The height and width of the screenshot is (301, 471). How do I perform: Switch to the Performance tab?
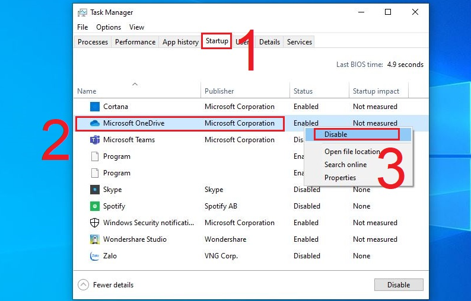coord(135,42)
